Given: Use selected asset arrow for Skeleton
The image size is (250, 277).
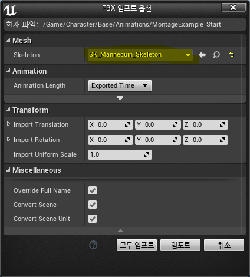Looking at the screenshot, I should pos(202,55).
